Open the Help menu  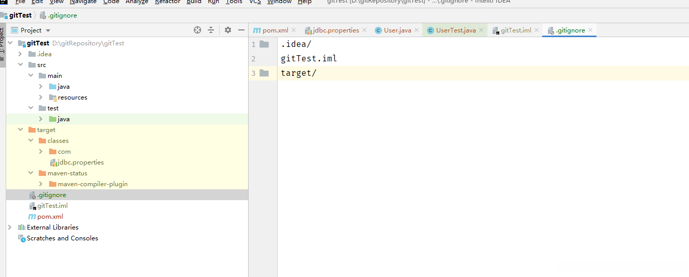pos(304,2)
